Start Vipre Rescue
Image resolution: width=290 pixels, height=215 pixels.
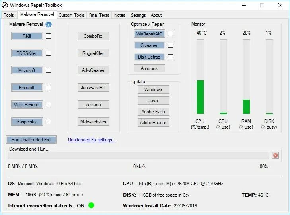[27, 105]
